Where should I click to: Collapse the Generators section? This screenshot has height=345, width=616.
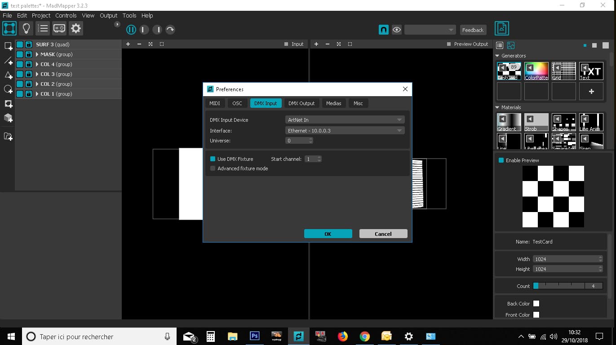[x=498, y=56]
